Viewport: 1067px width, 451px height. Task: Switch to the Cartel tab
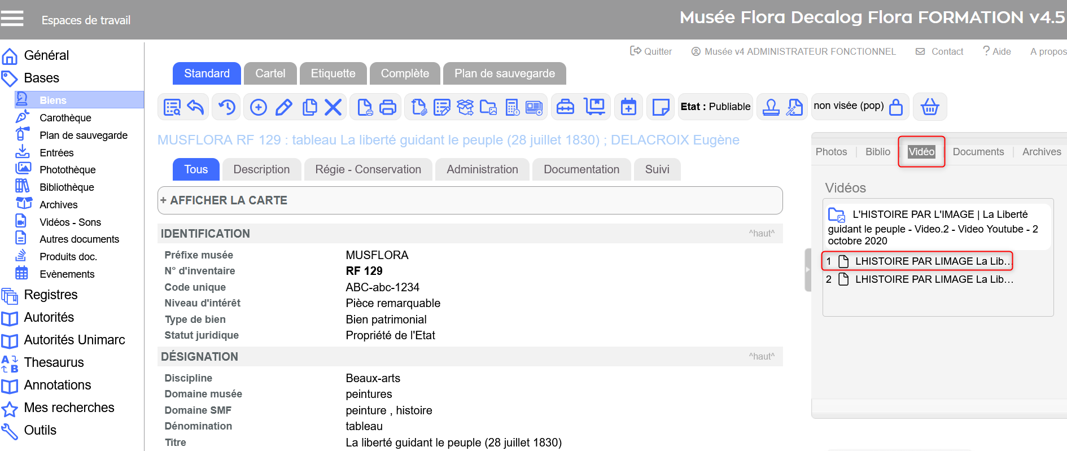(270, 73)
